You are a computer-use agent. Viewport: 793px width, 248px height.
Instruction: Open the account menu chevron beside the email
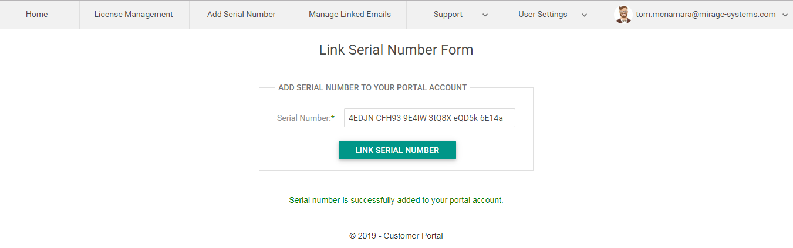[785, 15]
